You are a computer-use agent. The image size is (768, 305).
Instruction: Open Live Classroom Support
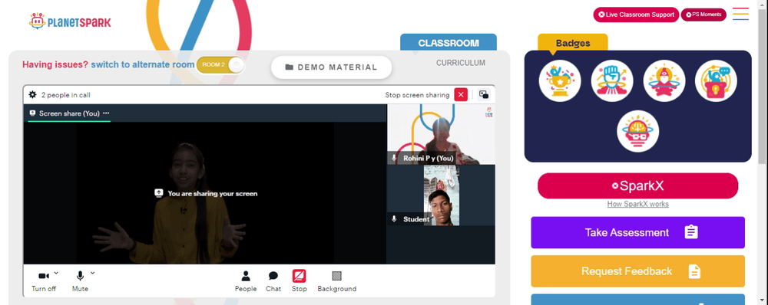pyautogui.click(x=636, y=15)
